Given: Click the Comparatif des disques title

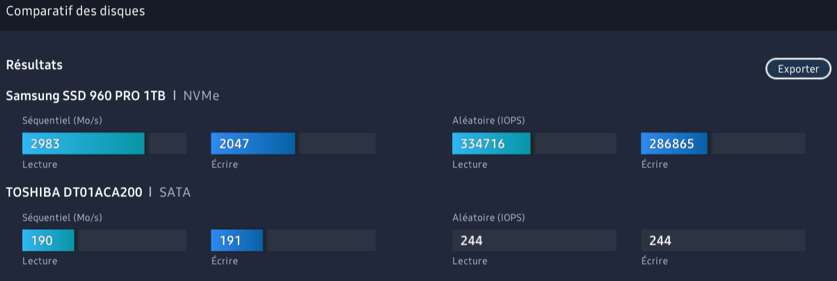Looking at the screenshot, I should pyautogui.click(x=75, y=11).
